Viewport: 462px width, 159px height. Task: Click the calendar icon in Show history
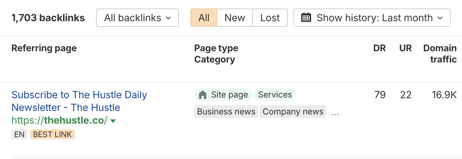point(306,18)
